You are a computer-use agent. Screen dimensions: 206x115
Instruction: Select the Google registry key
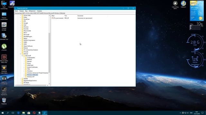(26, 23)
